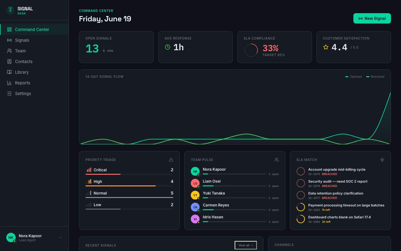Viewport: 401px width, 251px height.
Task: Click the lightning bolt icon in SLA Watch
Action: (382, 160)
